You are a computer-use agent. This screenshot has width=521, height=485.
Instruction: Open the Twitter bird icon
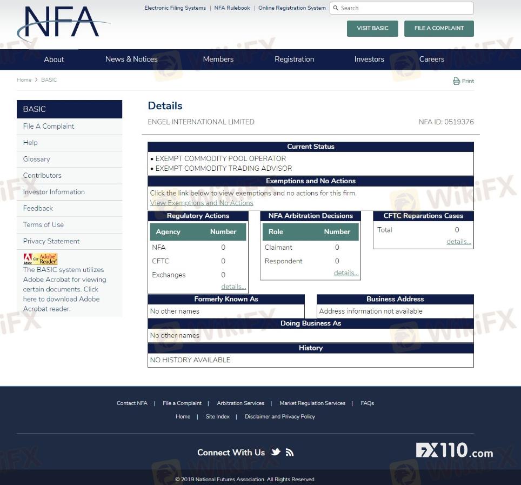click(276, 452)
